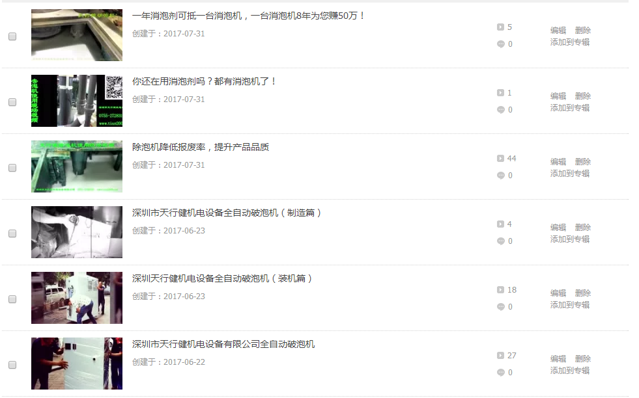639x398 pixels.
Task: Click 添加到专辑 for 除泡机 video
Action: click(570, 174)
